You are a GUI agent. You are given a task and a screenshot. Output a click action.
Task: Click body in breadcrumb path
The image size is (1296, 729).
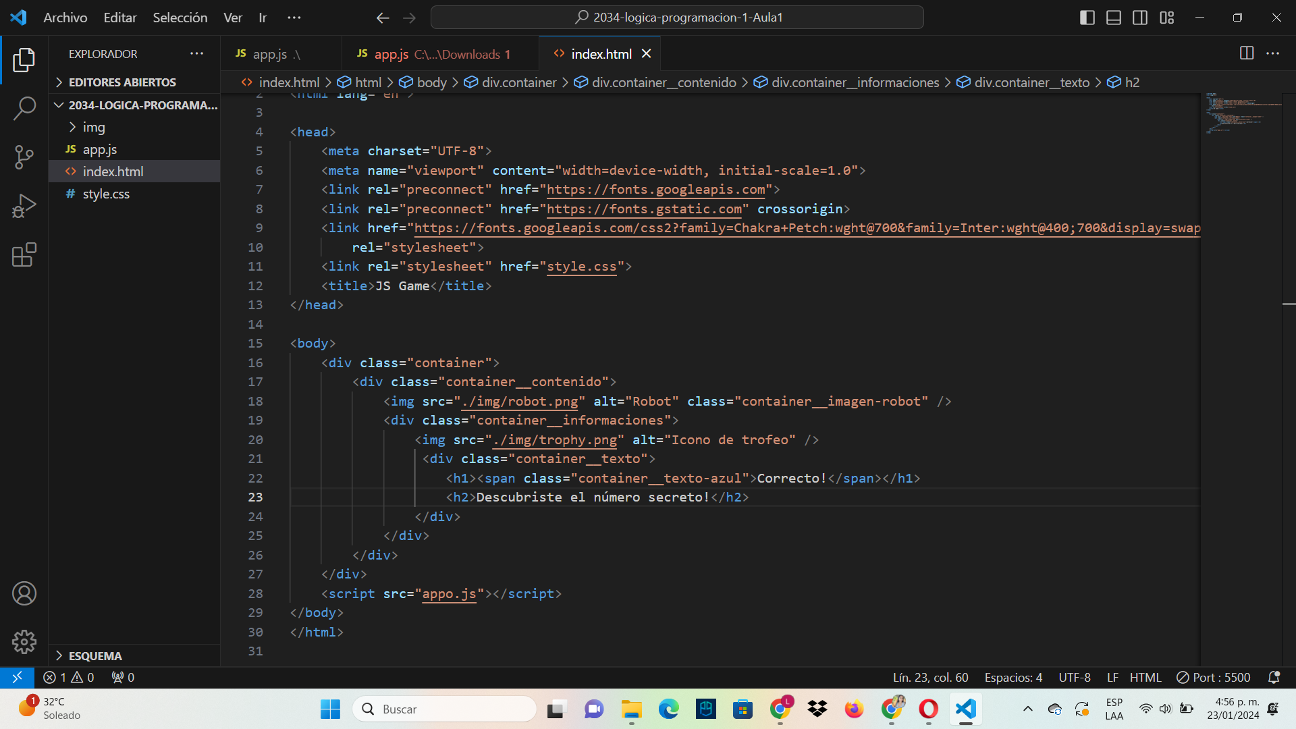[423, 82]
